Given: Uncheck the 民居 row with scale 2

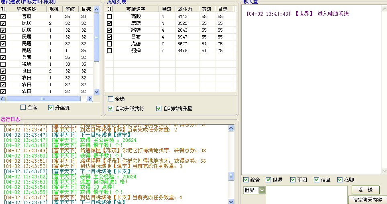Looking at the screenshot, I should (3, 23).
